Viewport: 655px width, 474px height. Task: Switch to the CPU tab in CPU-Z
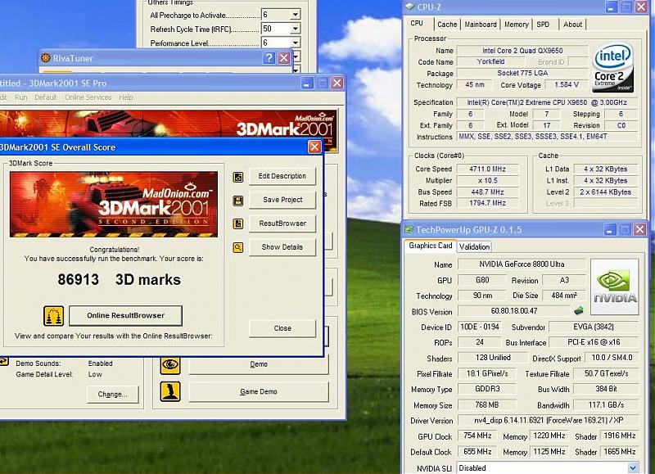click(417, 24)
